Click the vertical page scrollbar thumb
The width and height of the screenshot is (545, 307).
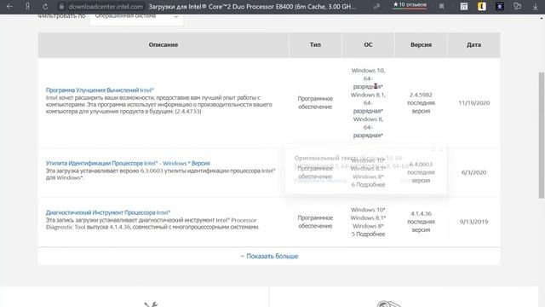pos(542,135)
